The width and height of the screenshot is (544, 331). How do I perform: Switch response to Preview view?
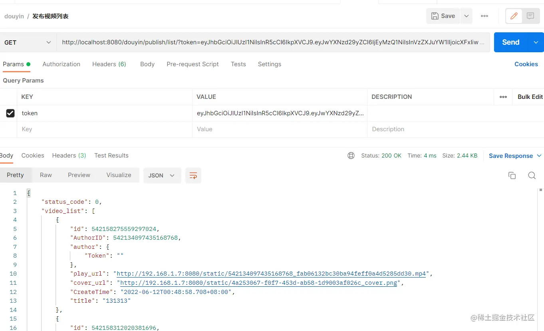tap(79, 175)
